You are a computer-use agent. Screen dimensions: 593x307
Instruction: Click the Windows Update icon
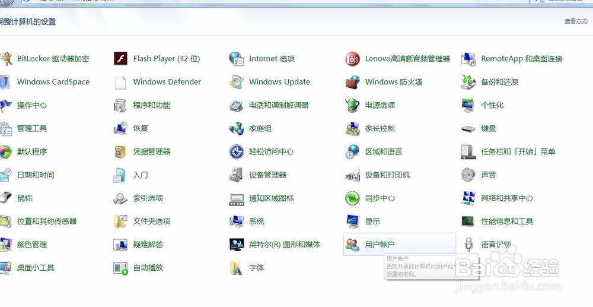tap(237, 82)
